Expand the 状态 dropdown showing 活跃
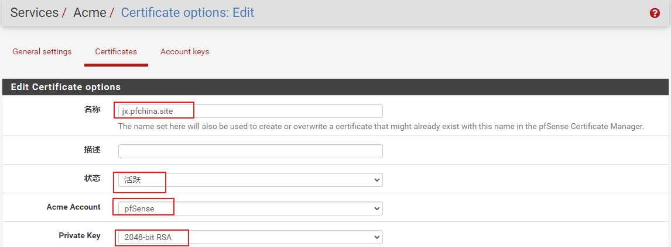 pyautogui.click(x=250, y=180)
